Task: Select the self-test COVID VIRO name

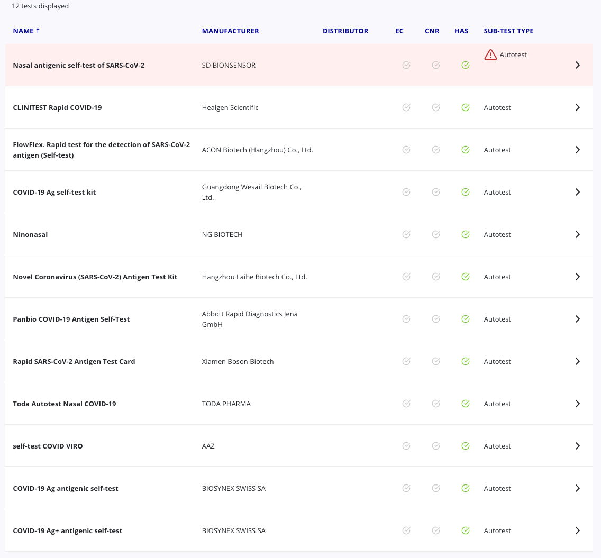Action: click(x=48, y=446)
